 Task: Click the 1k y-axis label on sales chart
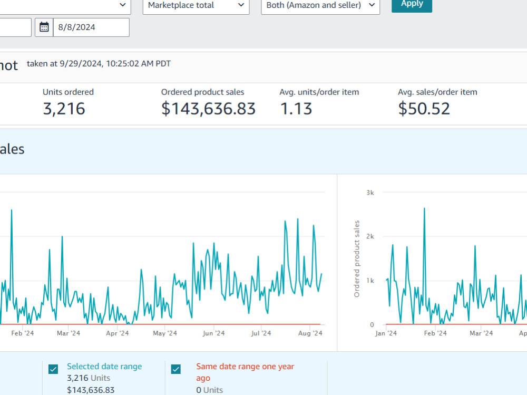370,280
